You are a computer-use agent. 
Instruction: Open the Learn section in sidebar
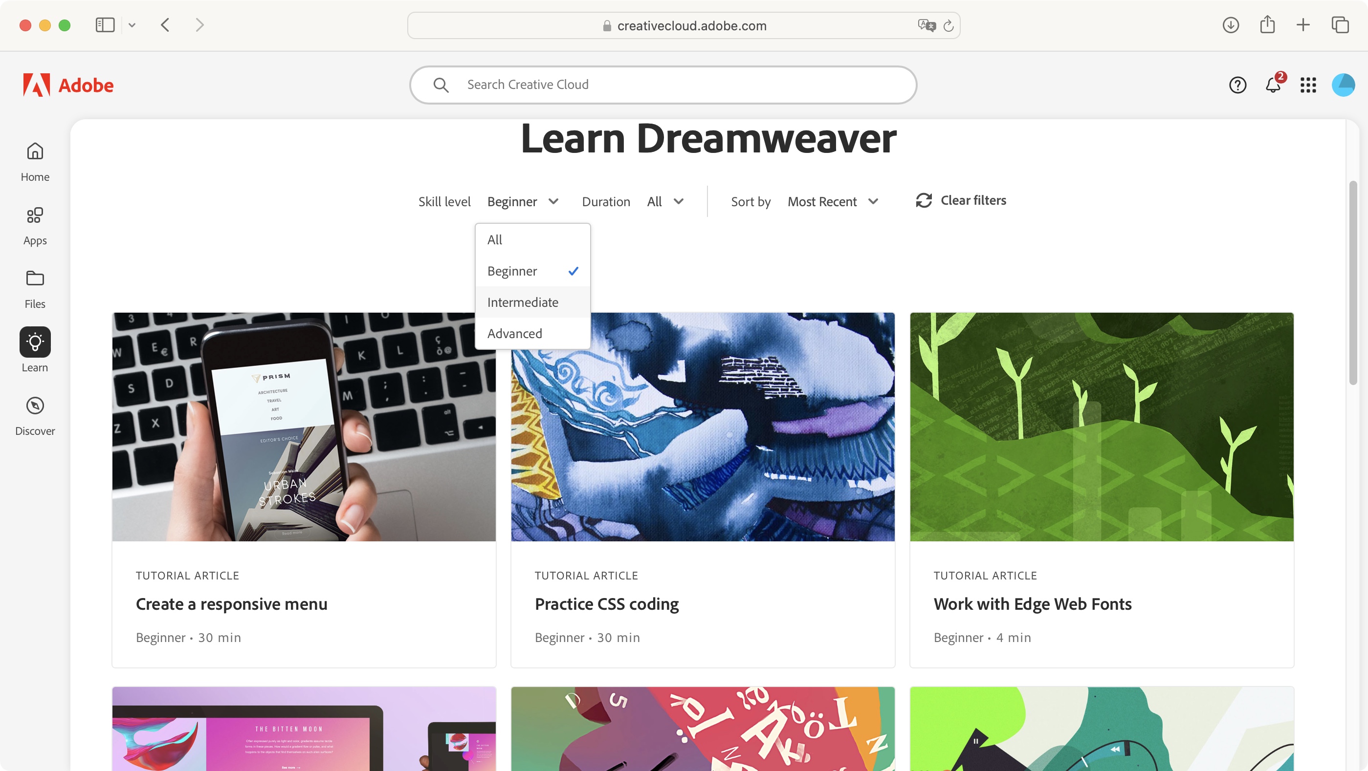(35, 350)
